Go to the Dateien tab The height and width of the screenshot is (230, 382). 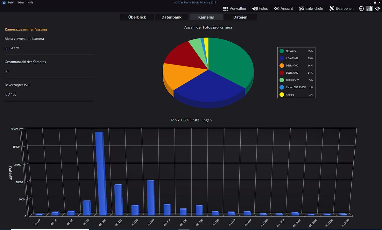[x=240, y=17]
